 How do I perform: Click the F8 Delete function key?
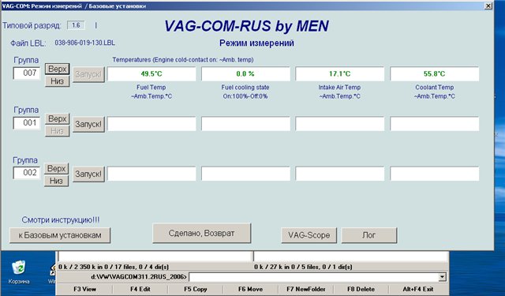coord(361,289)
